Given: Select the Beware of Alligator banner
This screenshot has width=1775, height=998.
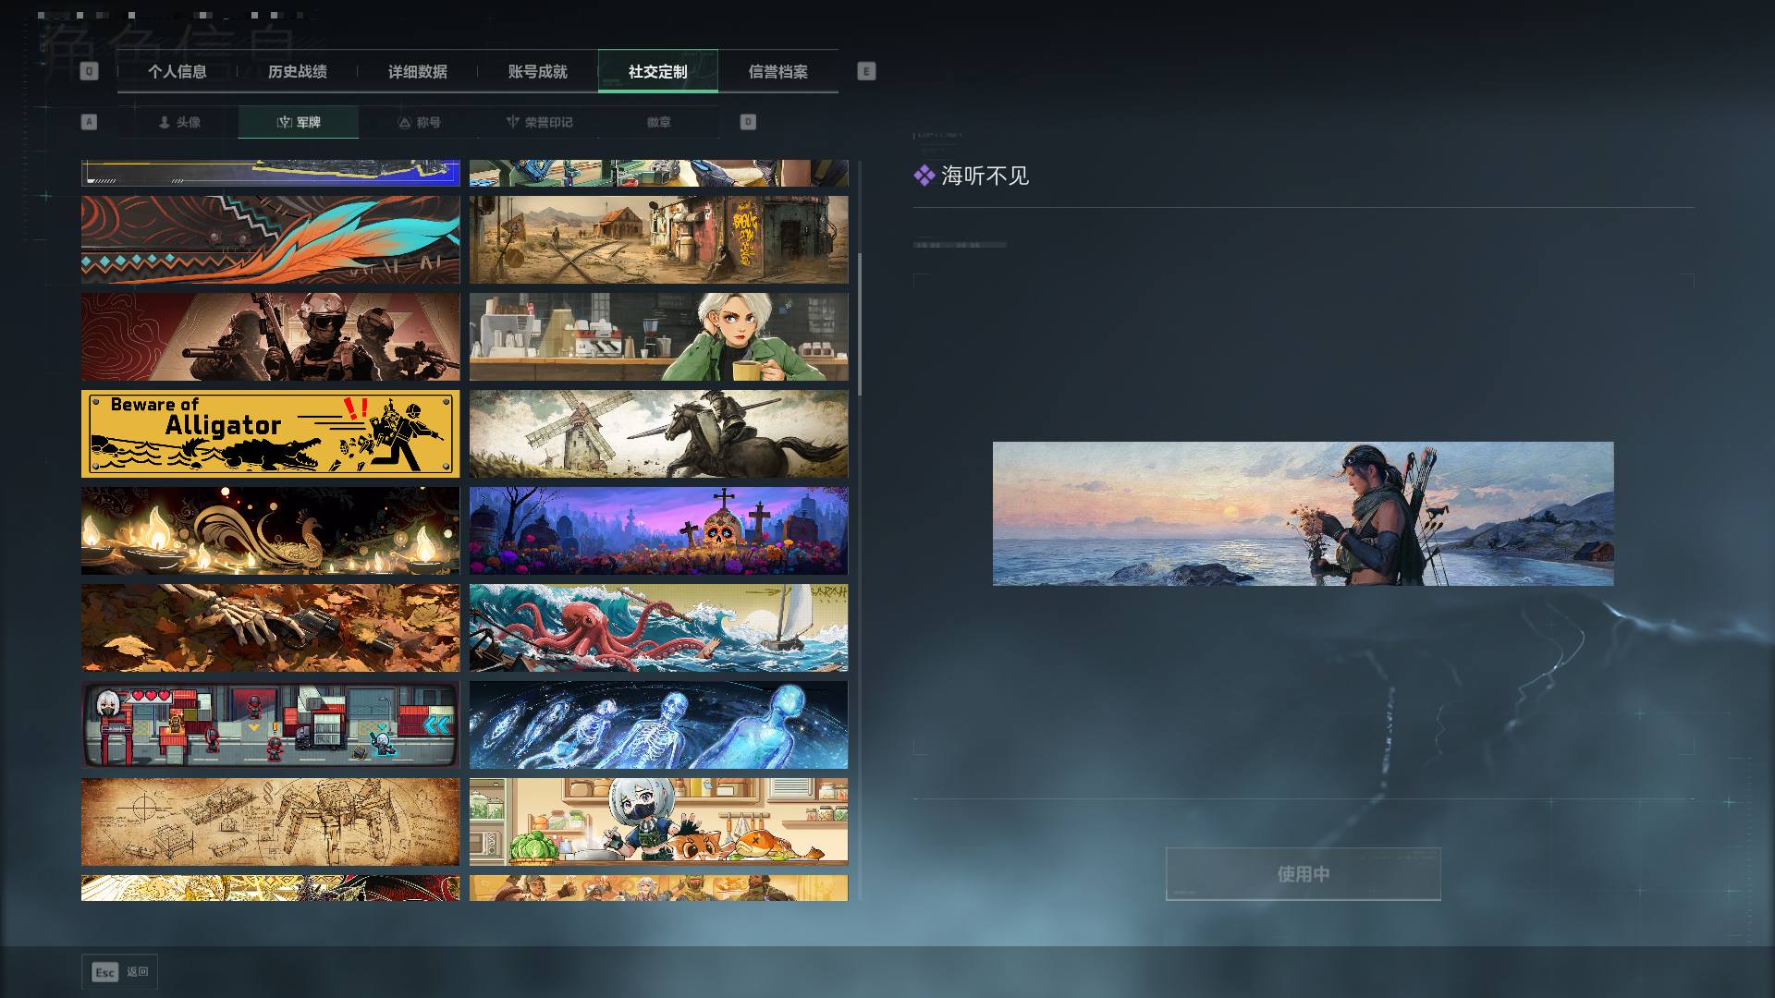Looking at the screenshot, I should (x=270, y=433).
